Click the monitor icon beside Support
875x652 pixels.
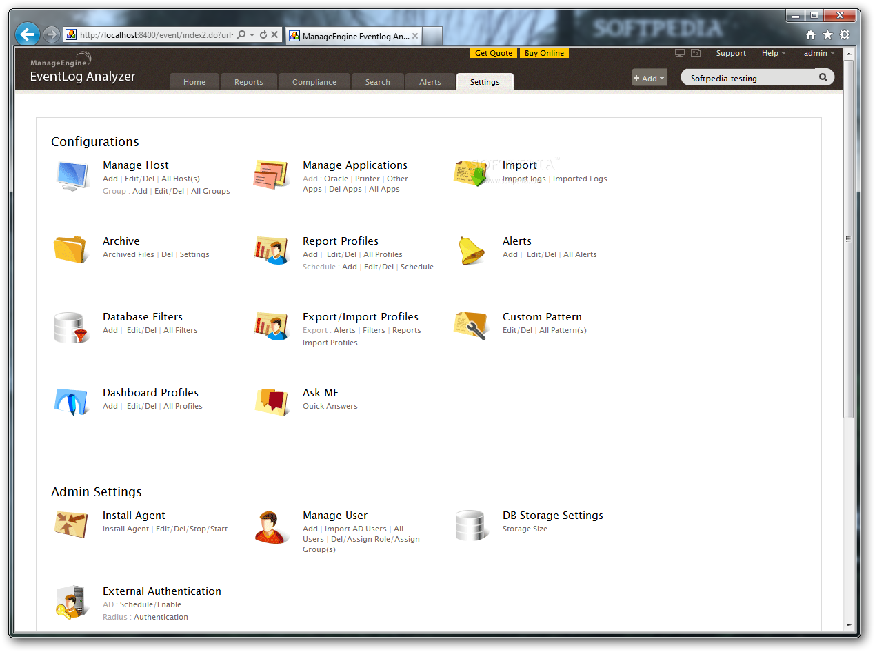(680, 53)
